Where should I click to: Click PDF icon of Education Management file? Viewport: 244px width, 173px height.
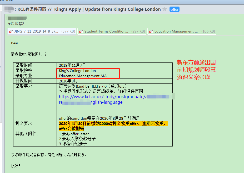coord(151,32)
